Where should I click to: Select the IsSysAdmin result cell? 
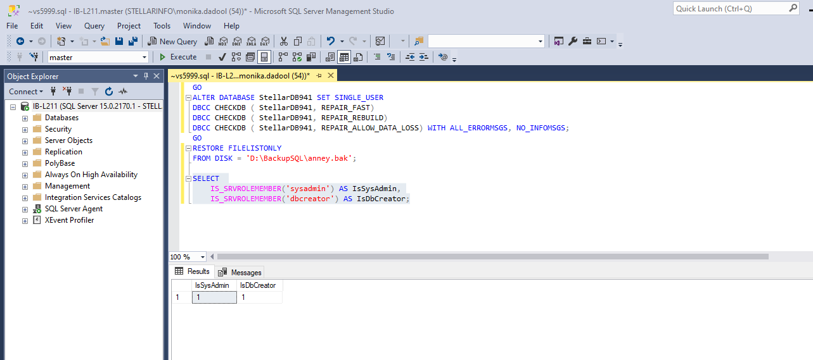click(214, 297)
